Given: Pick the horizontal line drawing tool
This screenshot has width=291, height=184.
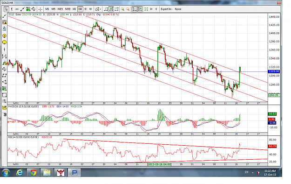Looking at the screenshot, I should pos(17,9).
